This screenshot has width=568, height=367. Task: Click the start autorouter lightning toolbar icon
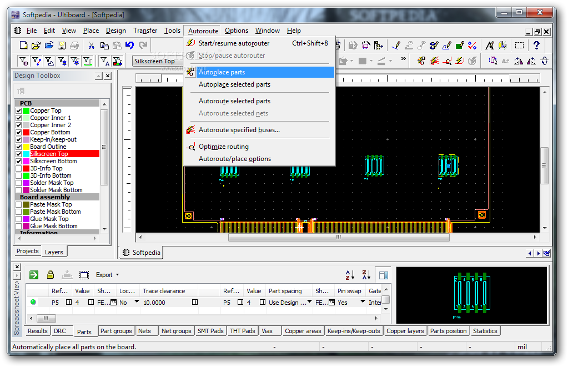(x=460, y=61)
